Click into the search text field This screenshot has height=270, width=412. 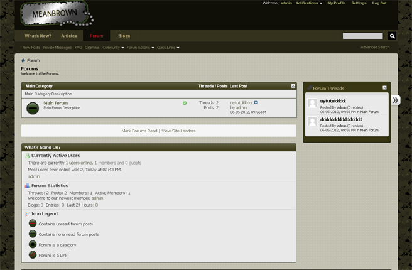362,36
